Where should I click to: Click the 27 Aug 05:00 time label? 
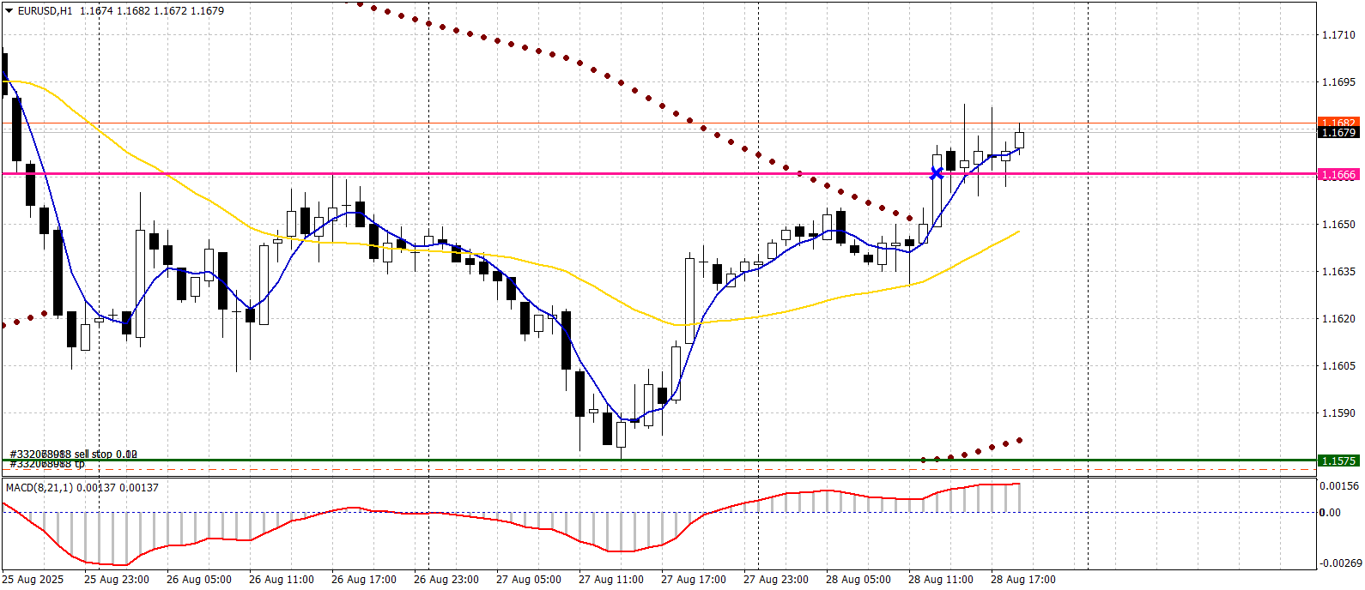pyautogui.click(x=529, y=580)
